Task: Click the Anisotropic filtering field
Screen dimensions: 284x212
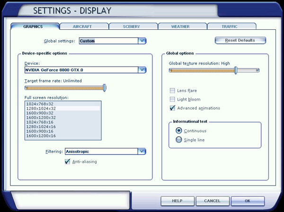Action: point(101,152)
